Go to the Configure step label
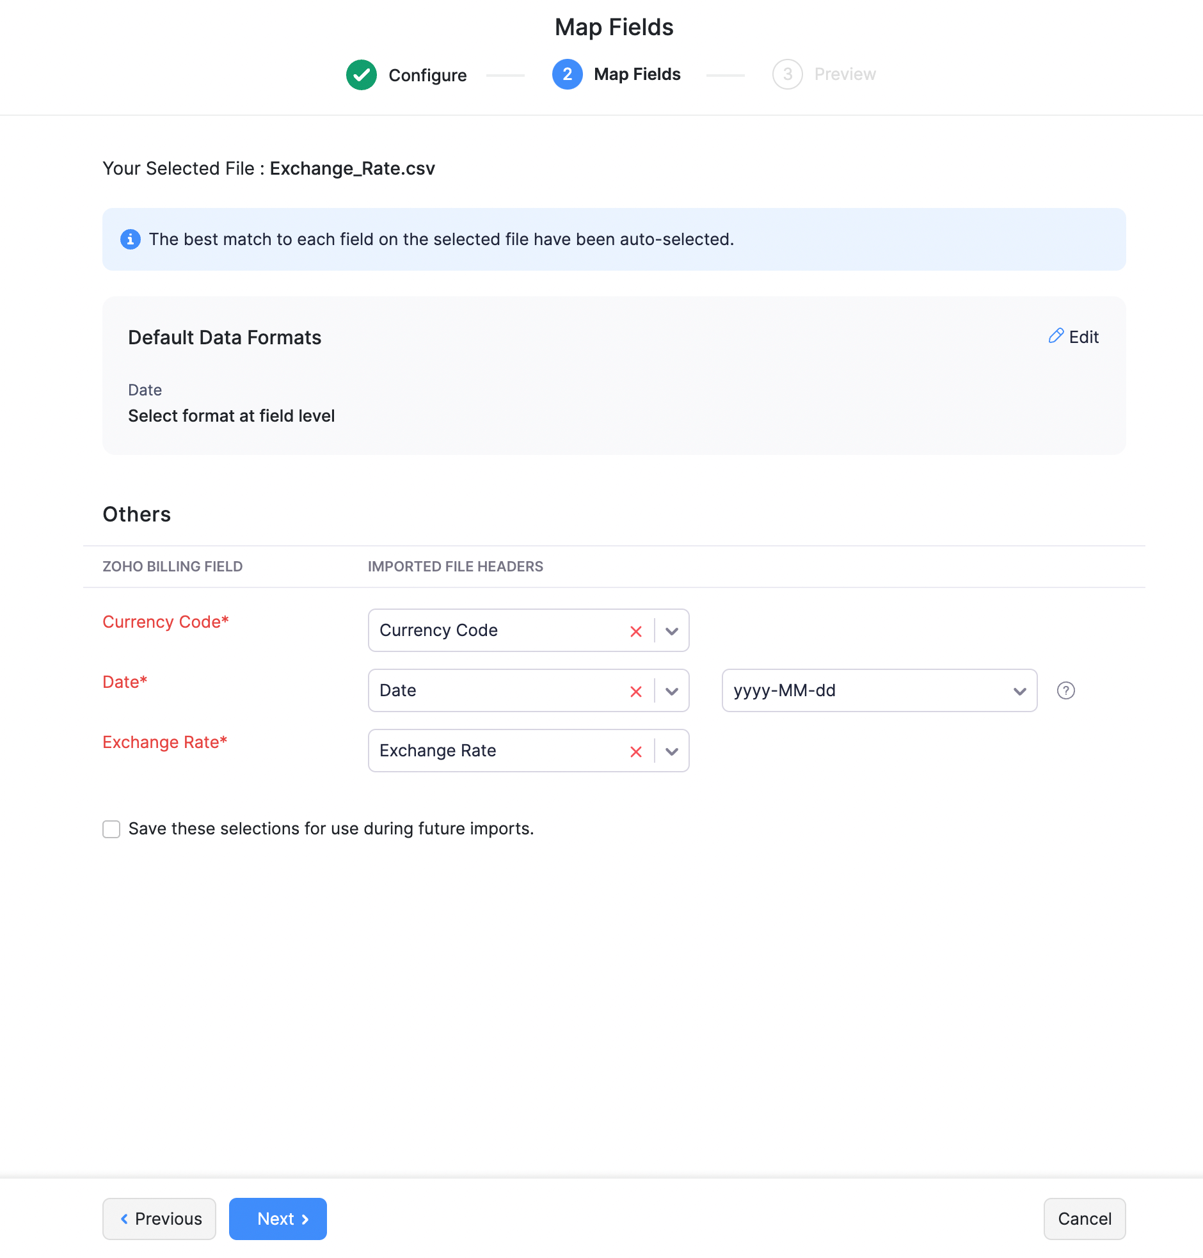 (x=427, y=75)
